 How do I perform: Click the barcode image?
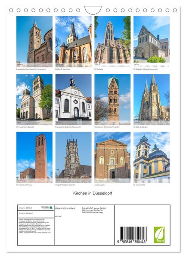coord(133,233)
